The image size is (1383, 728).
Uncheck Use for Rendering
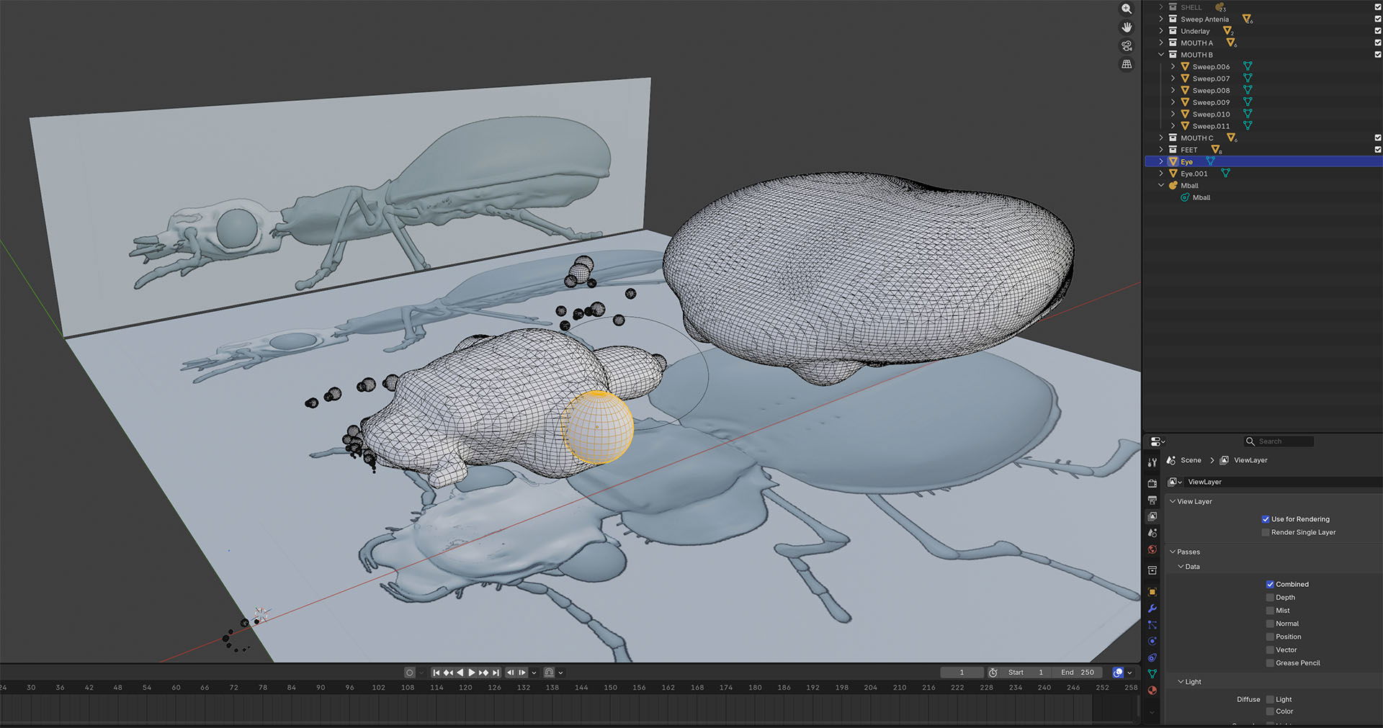point(1266,519)
